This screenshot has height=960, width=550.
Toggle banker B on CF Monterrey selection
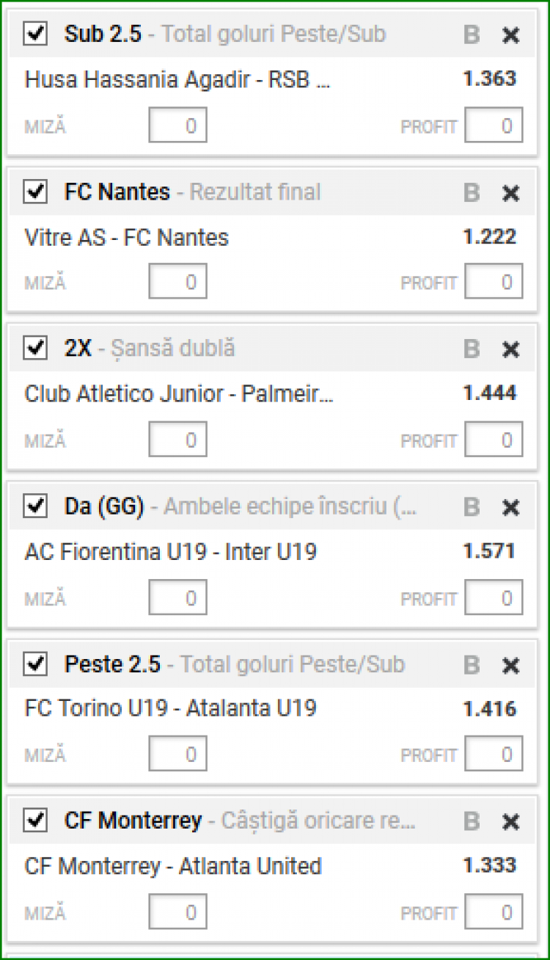472,821
